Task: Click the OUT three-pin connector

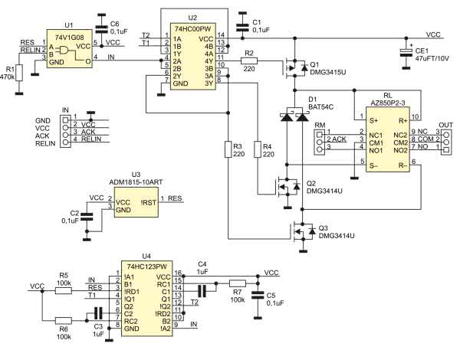Action: (442, 139)
